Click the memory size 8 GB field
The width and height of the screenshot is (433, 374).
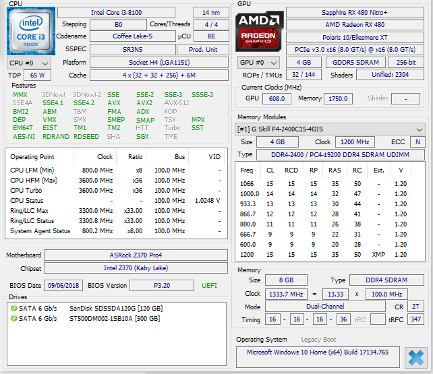(286, 280)
